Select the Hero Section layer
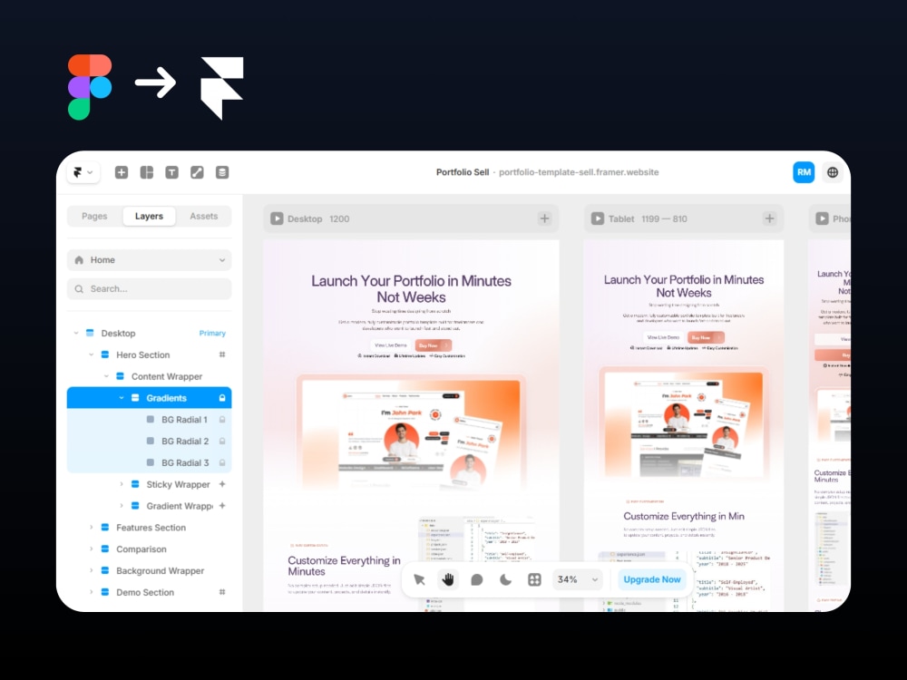Image resolution: width=907 pixels, height=680 pixels. pyautogui.click(x=150, y=355)
